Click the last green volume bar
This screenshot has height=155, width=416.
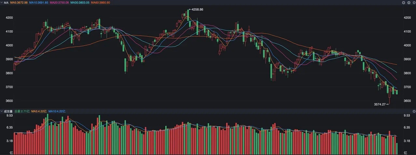coord(397,149)
